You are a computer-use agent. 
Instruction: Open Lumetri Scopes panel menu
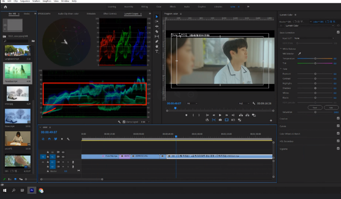141,14
